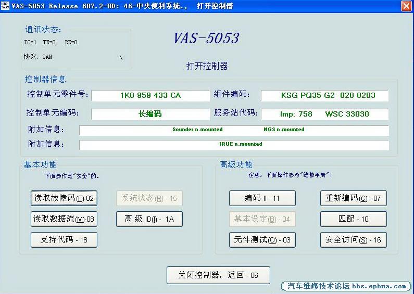Click the VAS-5053 title bar app icon
414x294 pixels.
coord(5,6)
